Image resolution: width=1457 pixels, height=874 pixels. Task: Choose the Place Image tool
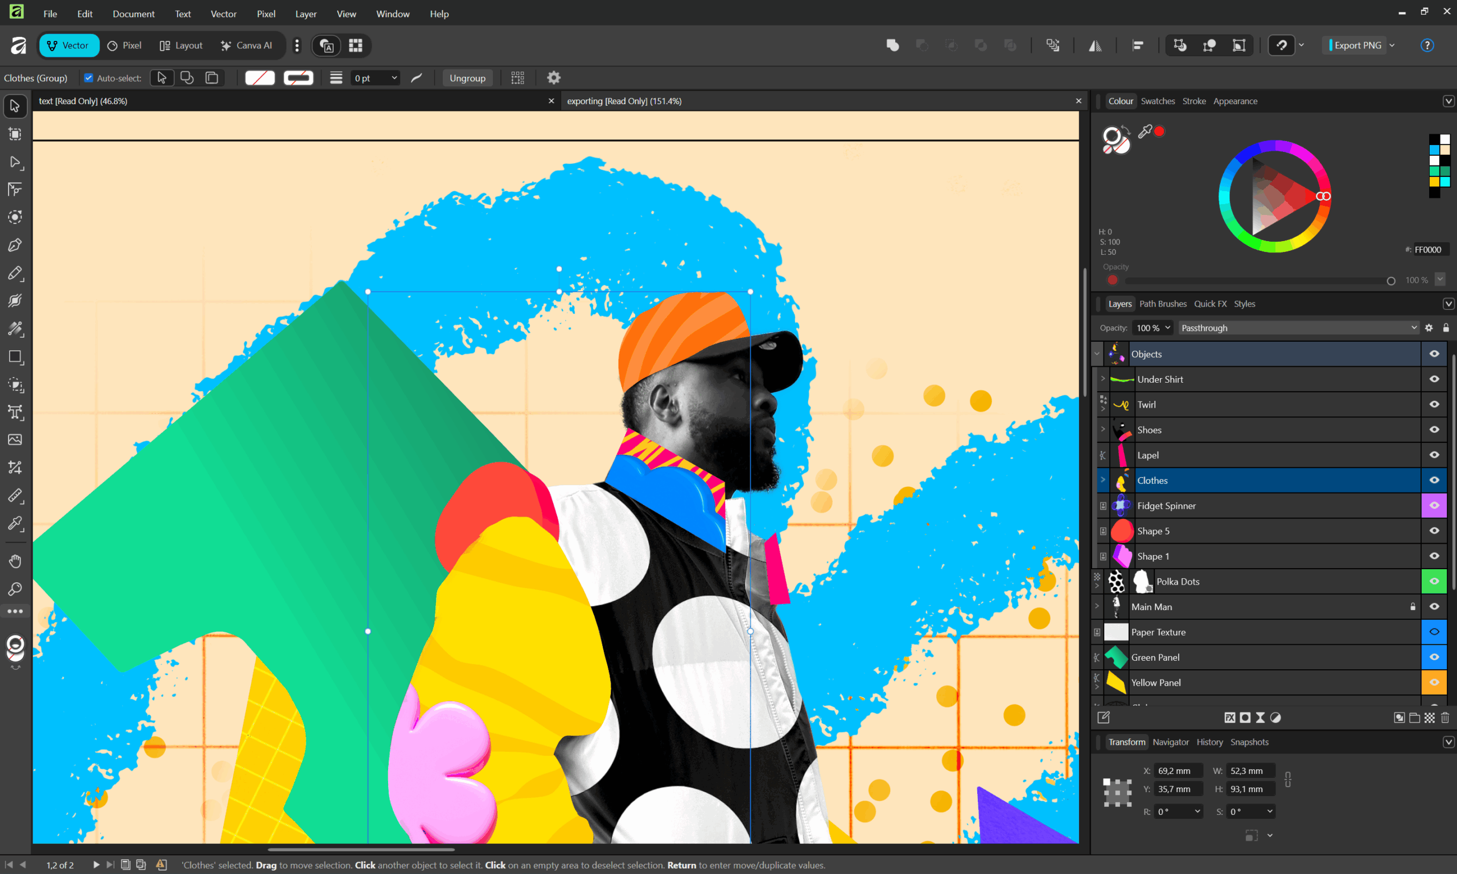click(x=15, y=440)
